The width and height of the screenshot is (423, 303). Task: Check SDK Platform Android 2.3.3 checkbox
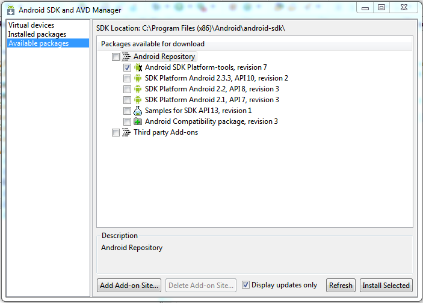127,78
